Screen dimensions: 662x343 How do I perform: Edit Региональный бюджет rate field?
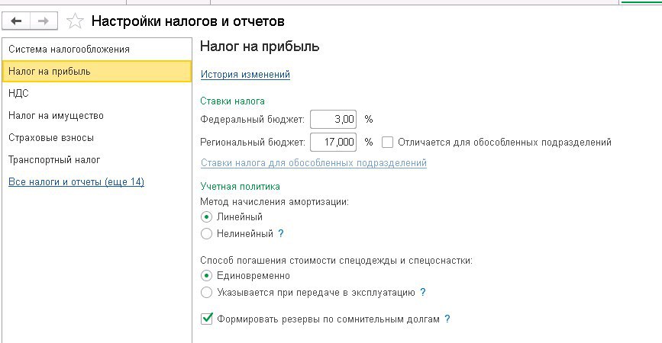pos(333,142)
